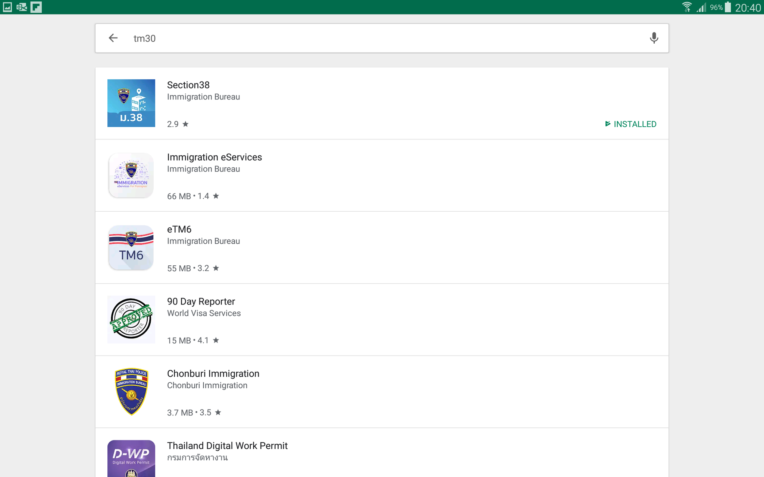
Task: Open 90 Day Reporter app icon
Action: [x=131, y=319]
